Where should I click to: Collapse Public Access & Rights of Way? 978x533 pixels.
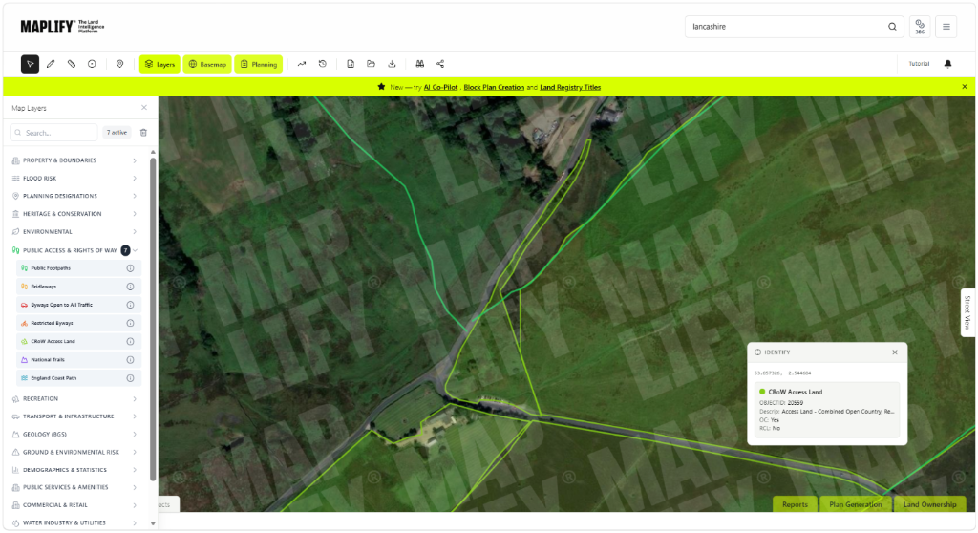coord(74,250)
